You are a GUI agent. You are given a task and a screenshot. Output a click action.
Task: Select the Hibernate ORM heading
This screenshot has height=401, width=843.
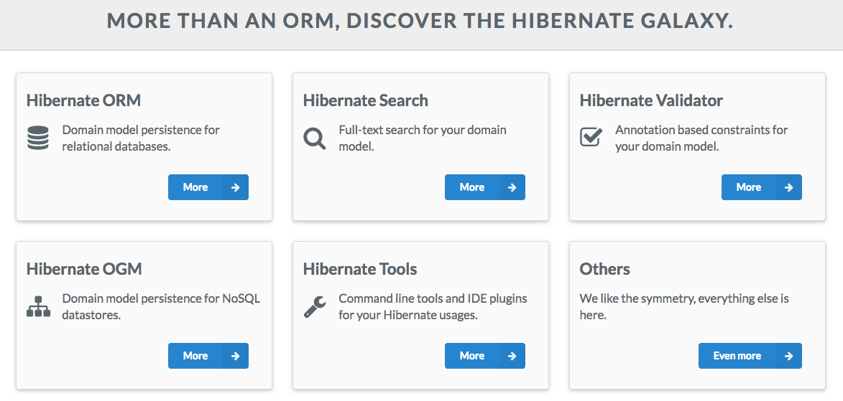83,100
